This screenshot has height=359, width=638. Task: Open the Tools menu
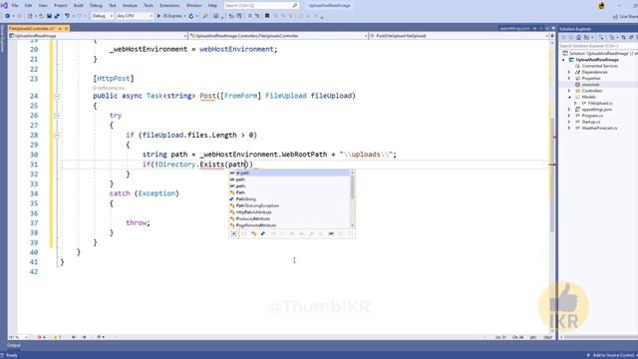pos(149,6)
